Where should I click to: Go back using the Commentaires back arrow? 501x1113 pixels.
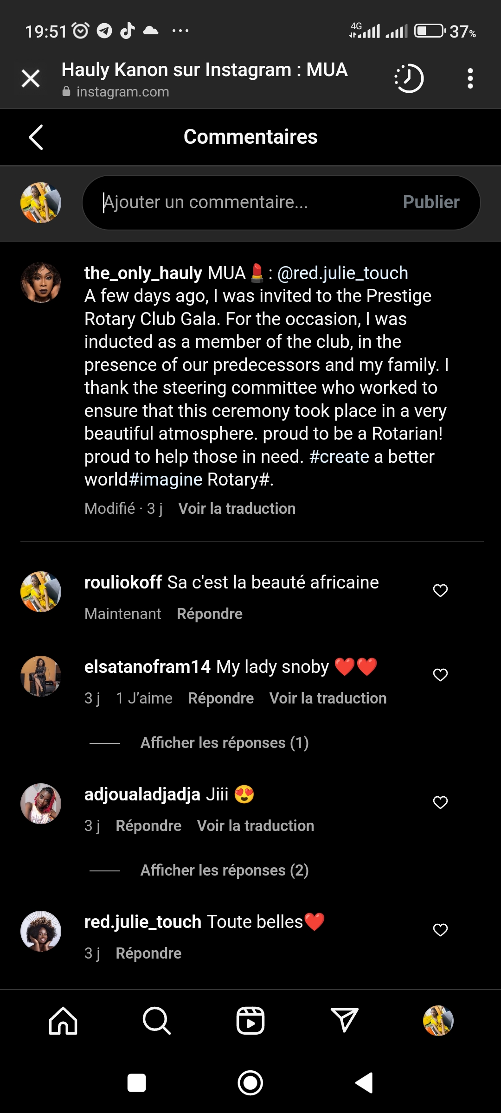point(36,137)
